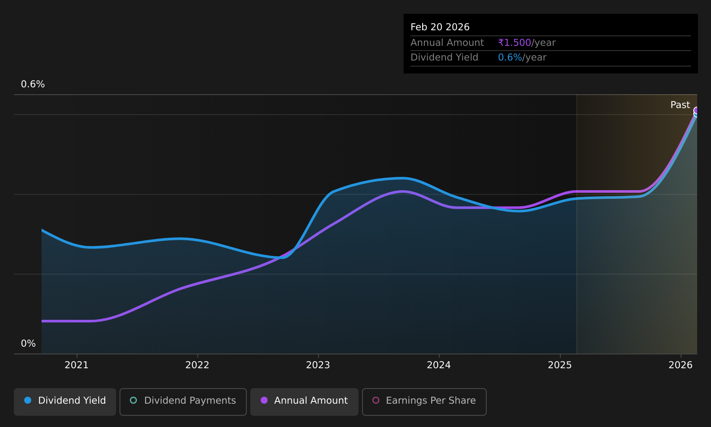Enable the Dividend Payments series
Viewport: 711px width, 427px height.
coord(183,402)
